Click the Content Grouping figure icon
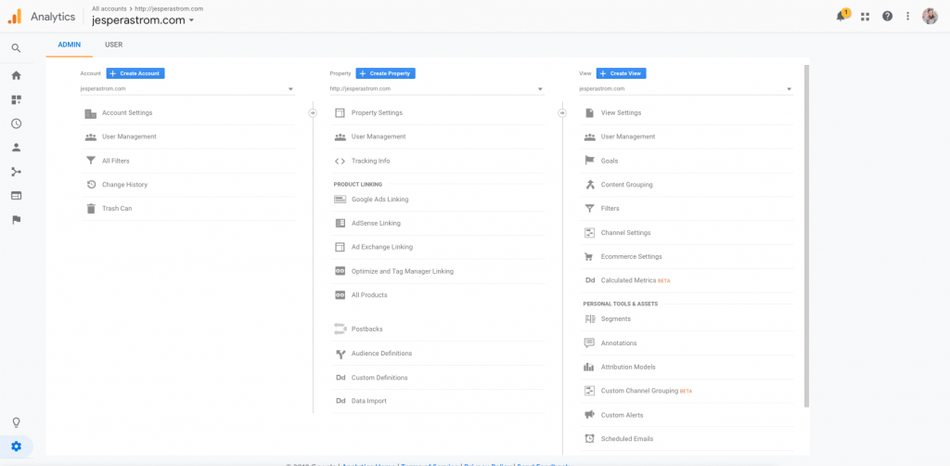Screen dimensions: 950x466 589,184
